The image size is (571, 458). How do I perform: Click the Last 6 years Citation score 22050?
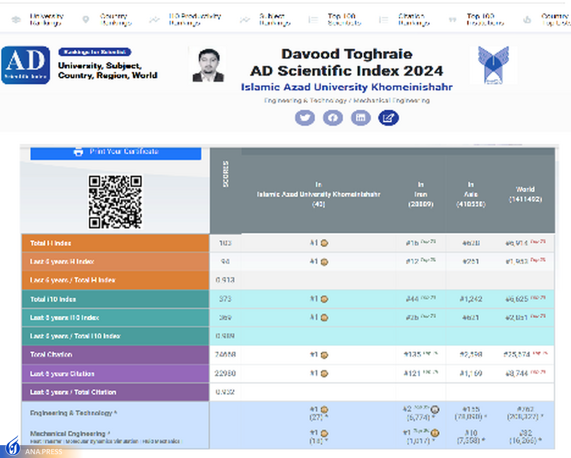tap(225, 374)
